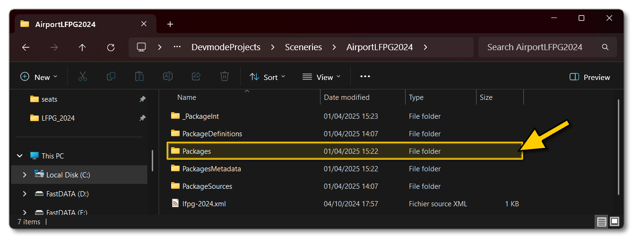The height and width of the screenshot is (238, 633).
Task: Open the See more ellipsis menu
Action: 365,77
